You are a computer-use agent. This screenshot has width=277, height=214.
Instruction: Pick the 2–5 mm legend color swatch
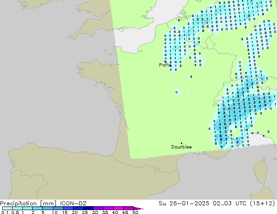[x=38, y=208]
